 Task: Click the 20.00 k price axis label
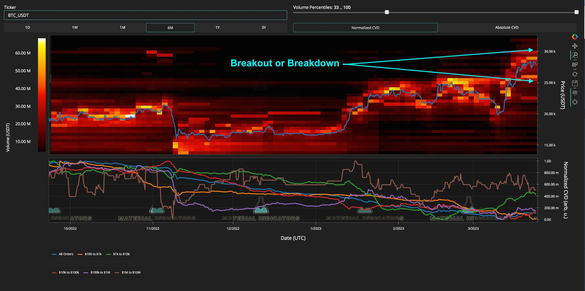coord(550,114)
